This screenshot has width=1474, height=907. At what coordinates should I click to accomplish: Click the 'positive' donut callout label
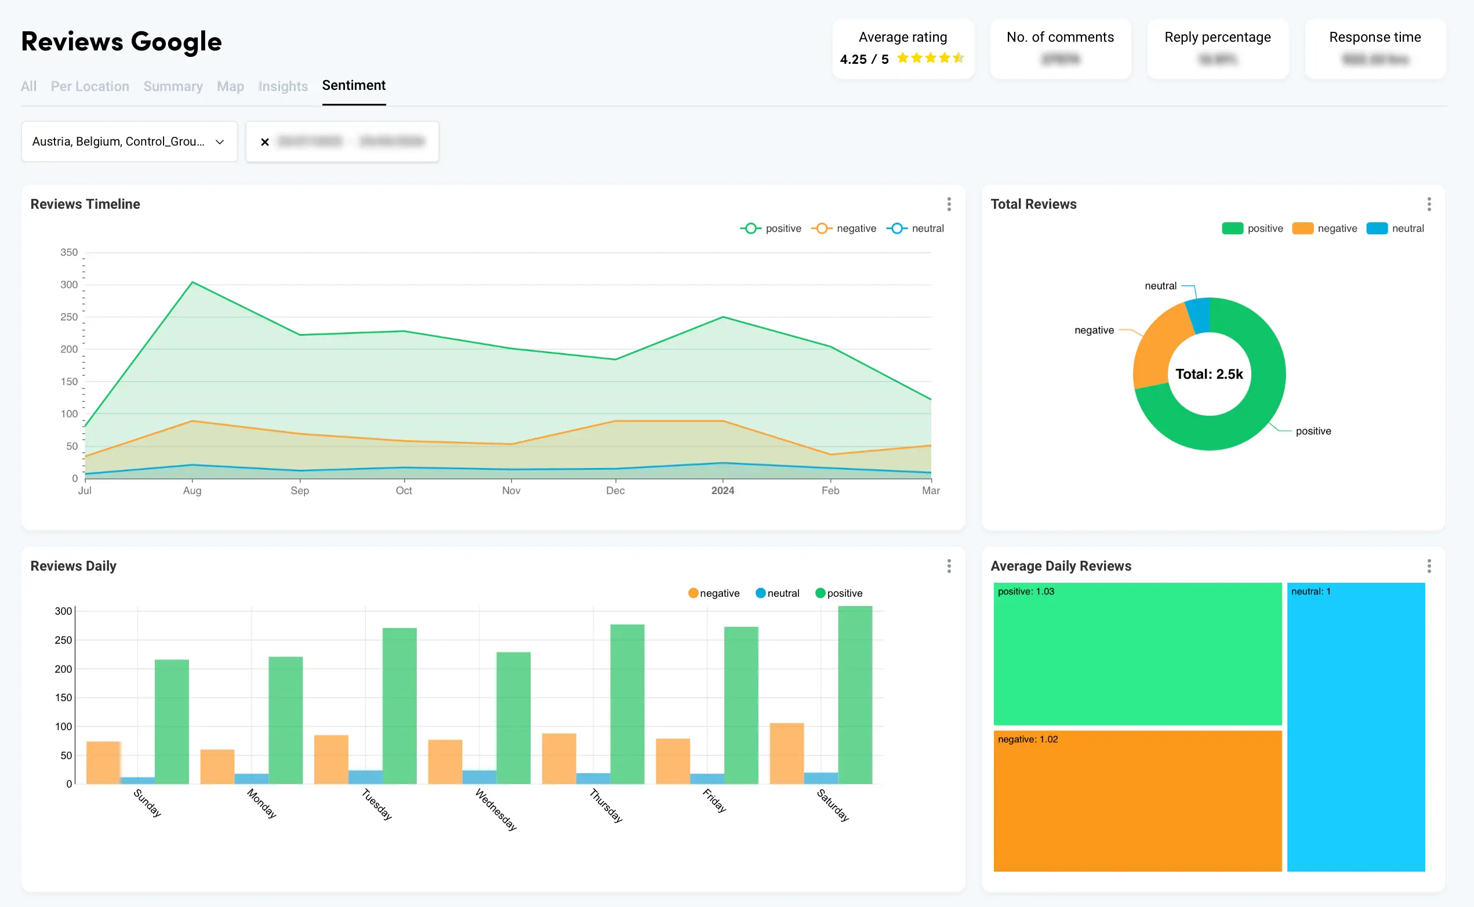(1313, 431)
